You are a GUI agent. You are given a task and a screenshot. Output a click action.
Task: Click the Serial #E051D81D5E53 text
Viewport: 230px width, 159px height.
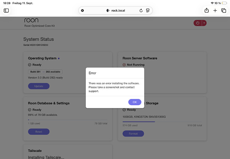pos(36,45)
